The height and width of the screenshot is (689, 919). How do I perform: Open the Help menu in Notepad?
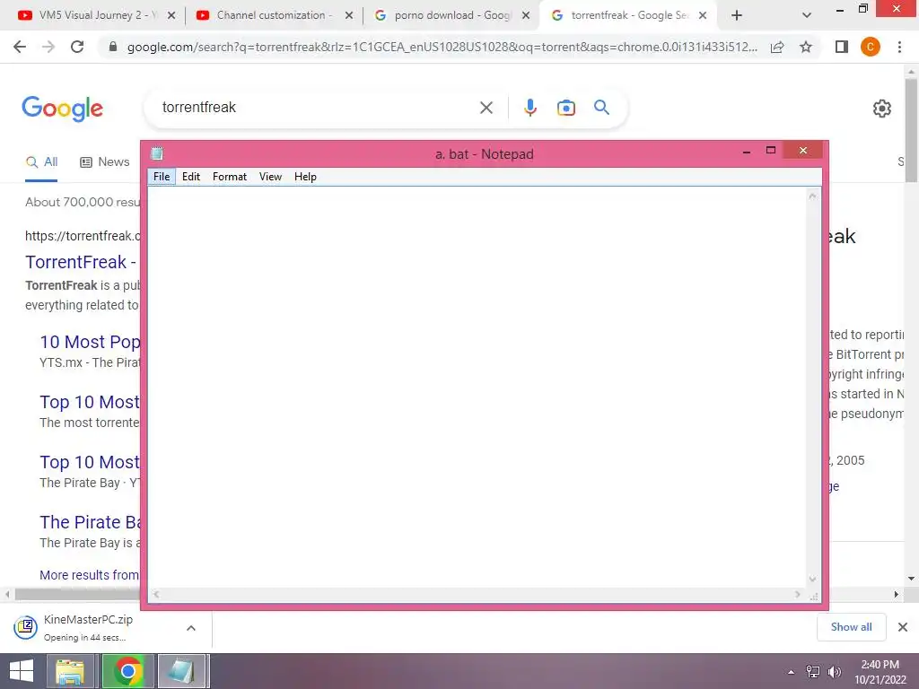click(x=305, y=177)
